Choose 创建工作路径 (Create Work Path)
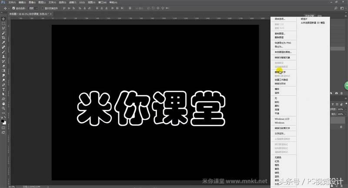348x188 pixels. pos(281,80)
